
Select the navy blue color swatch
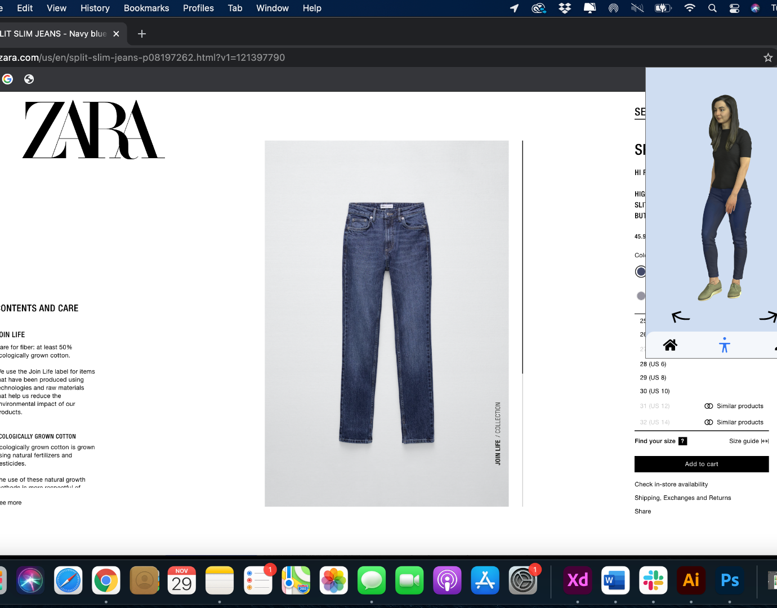point(640,271)
